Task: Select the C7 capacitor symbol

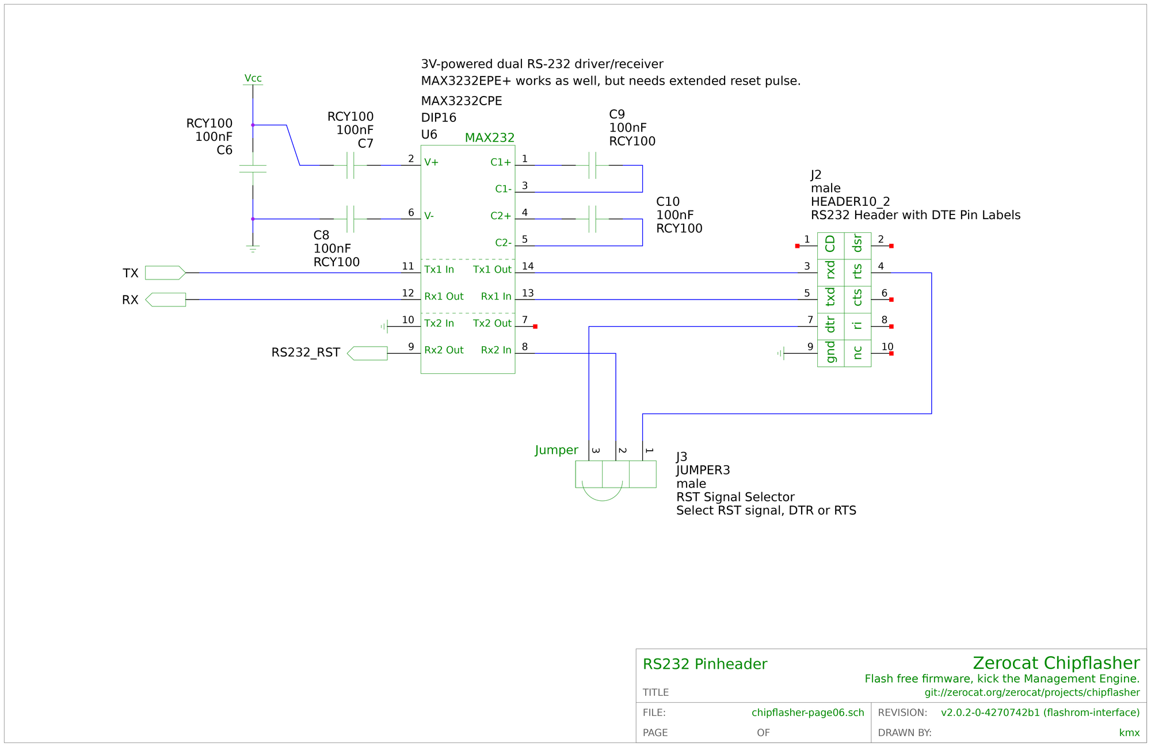Action: [350, 166]
